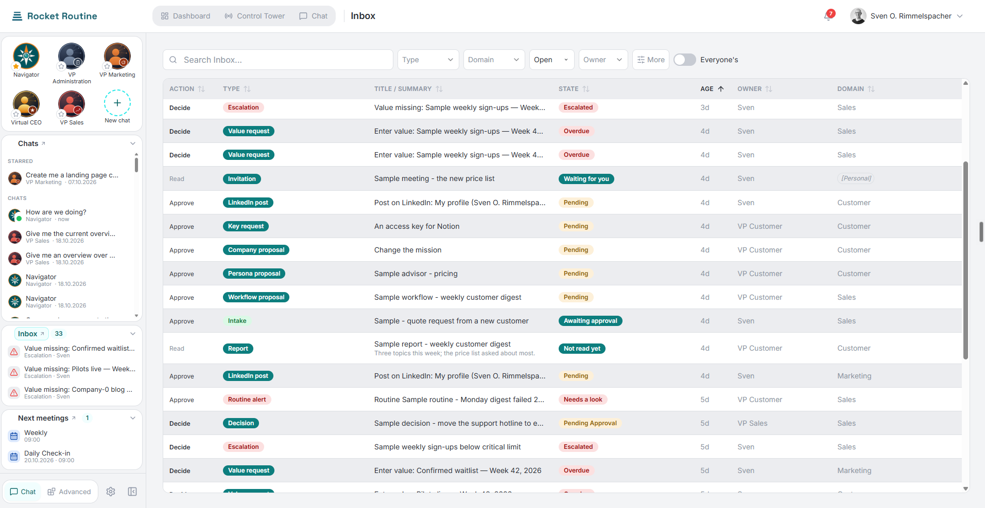Open the user account menu for Sven

tap(907, 16)
